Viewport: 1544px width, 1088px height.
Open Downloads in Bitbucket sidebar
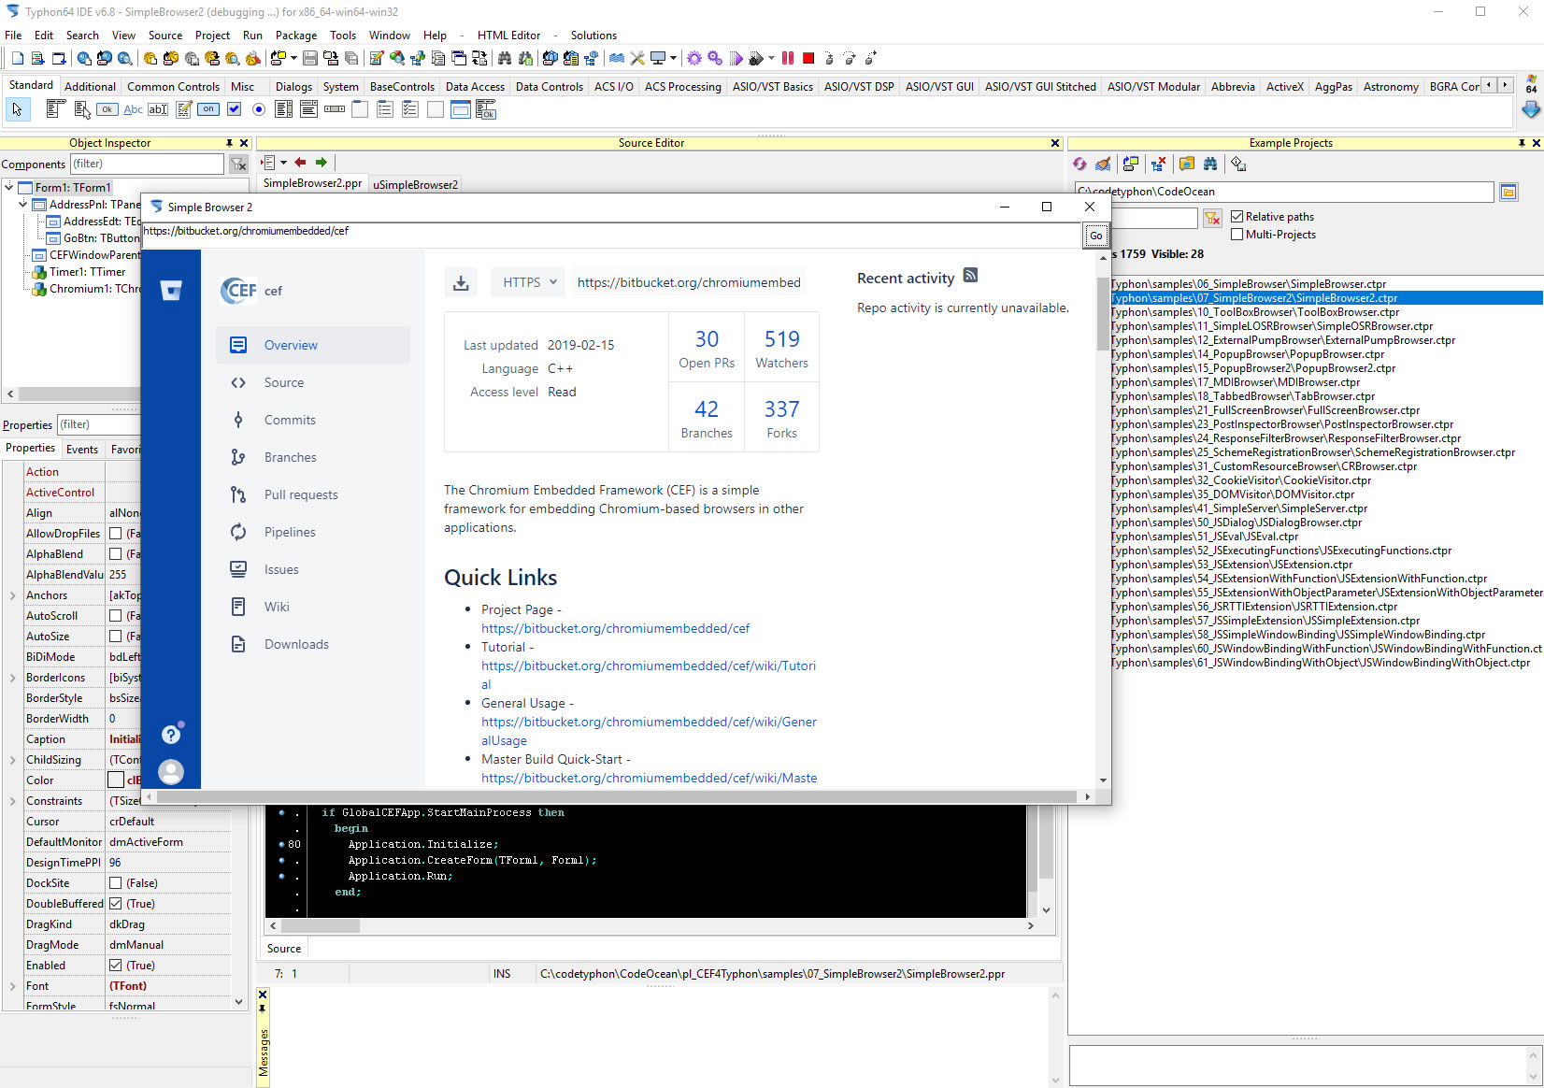point(296,644)
